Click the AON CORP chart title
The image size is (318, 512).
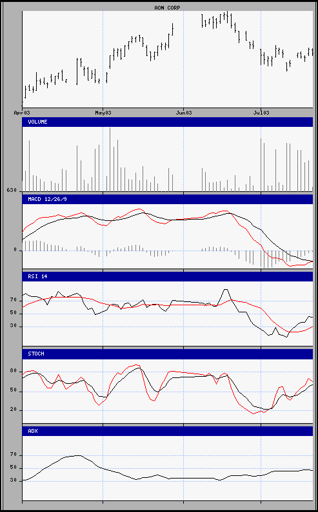click(x=167, y=8)
